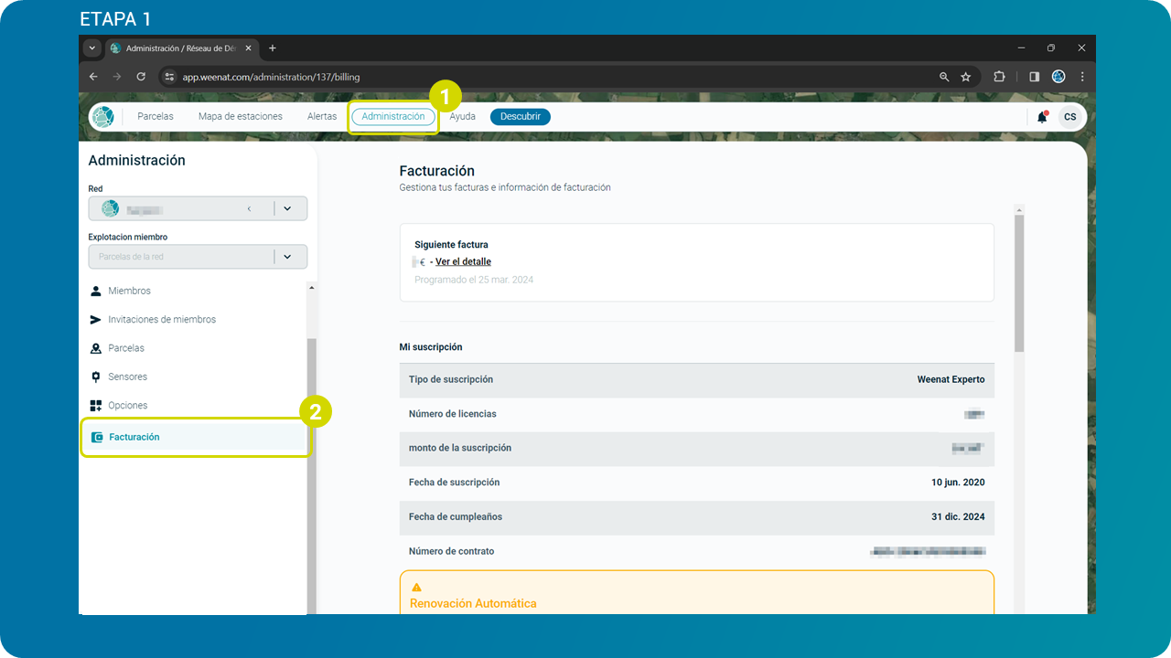Click the Miembros person icon
The height and width of the screenshot is (658, 1171).
pos(96,291)
